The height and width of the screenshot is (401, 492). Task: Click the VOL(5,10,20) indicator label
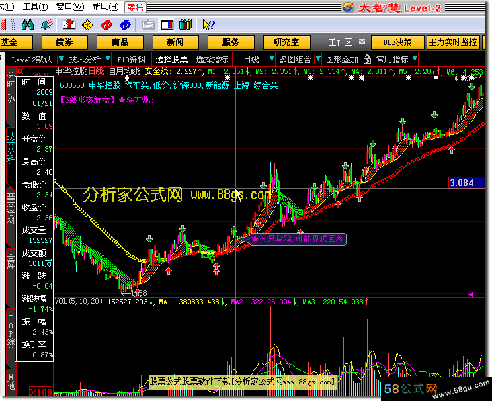click(79, 302)
